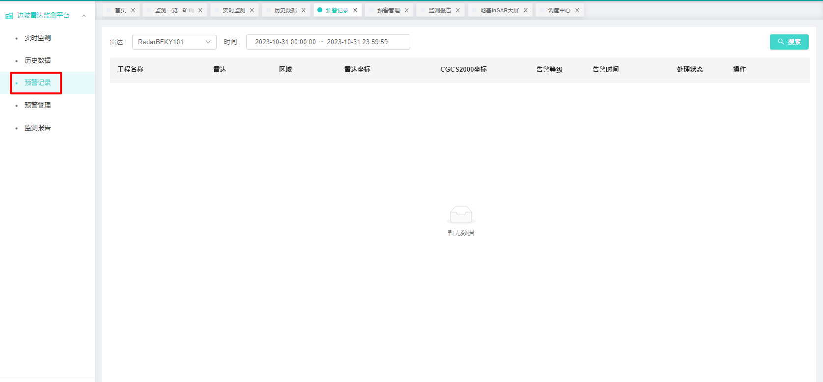Go to 预警管理 in the sidebar

tap(38, 105)
